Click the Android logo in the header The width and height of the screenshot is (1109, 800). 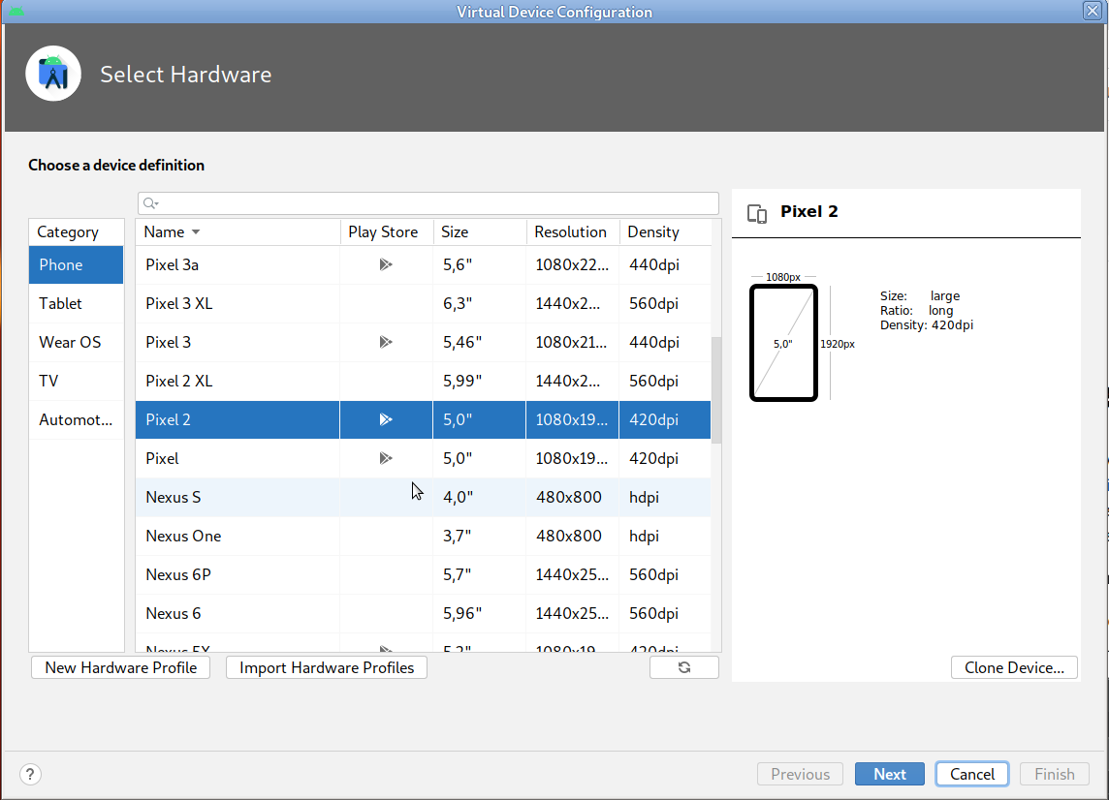click(53, 73)
